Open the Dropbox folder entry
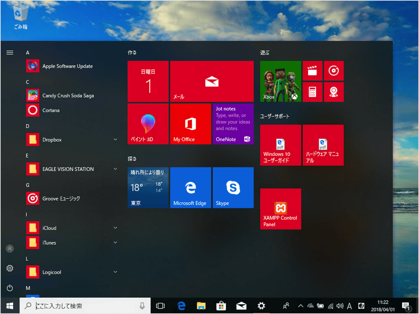The height and width of the screenshot is (314, 419). coord(72,140)
